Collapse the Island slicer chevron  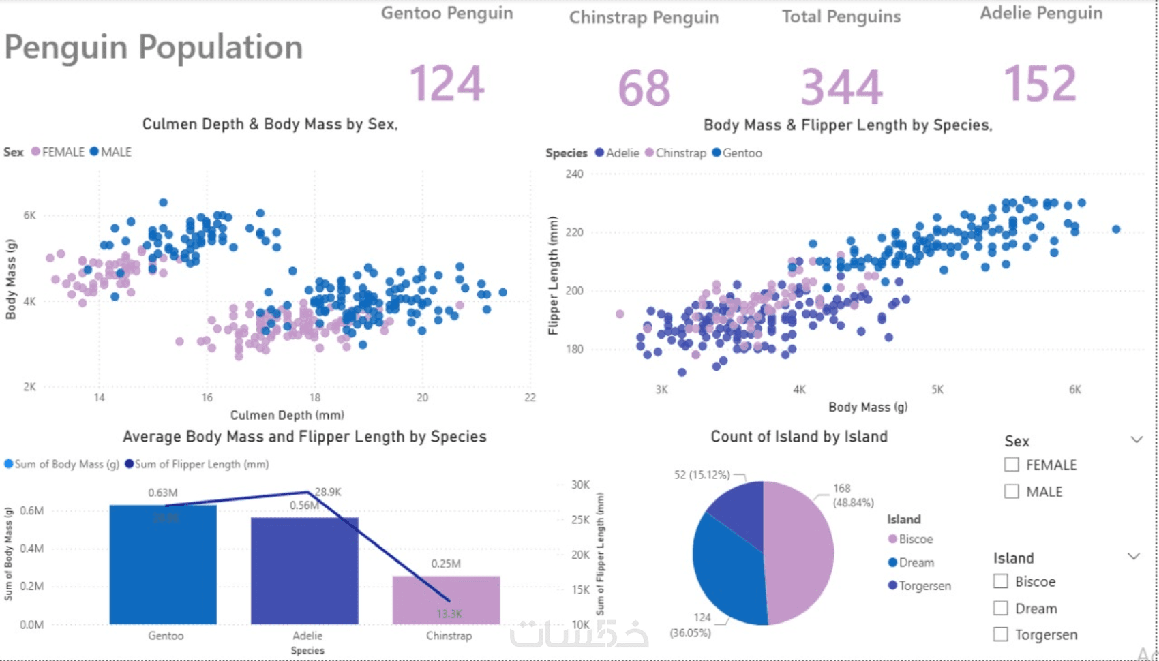[1134, 557]
